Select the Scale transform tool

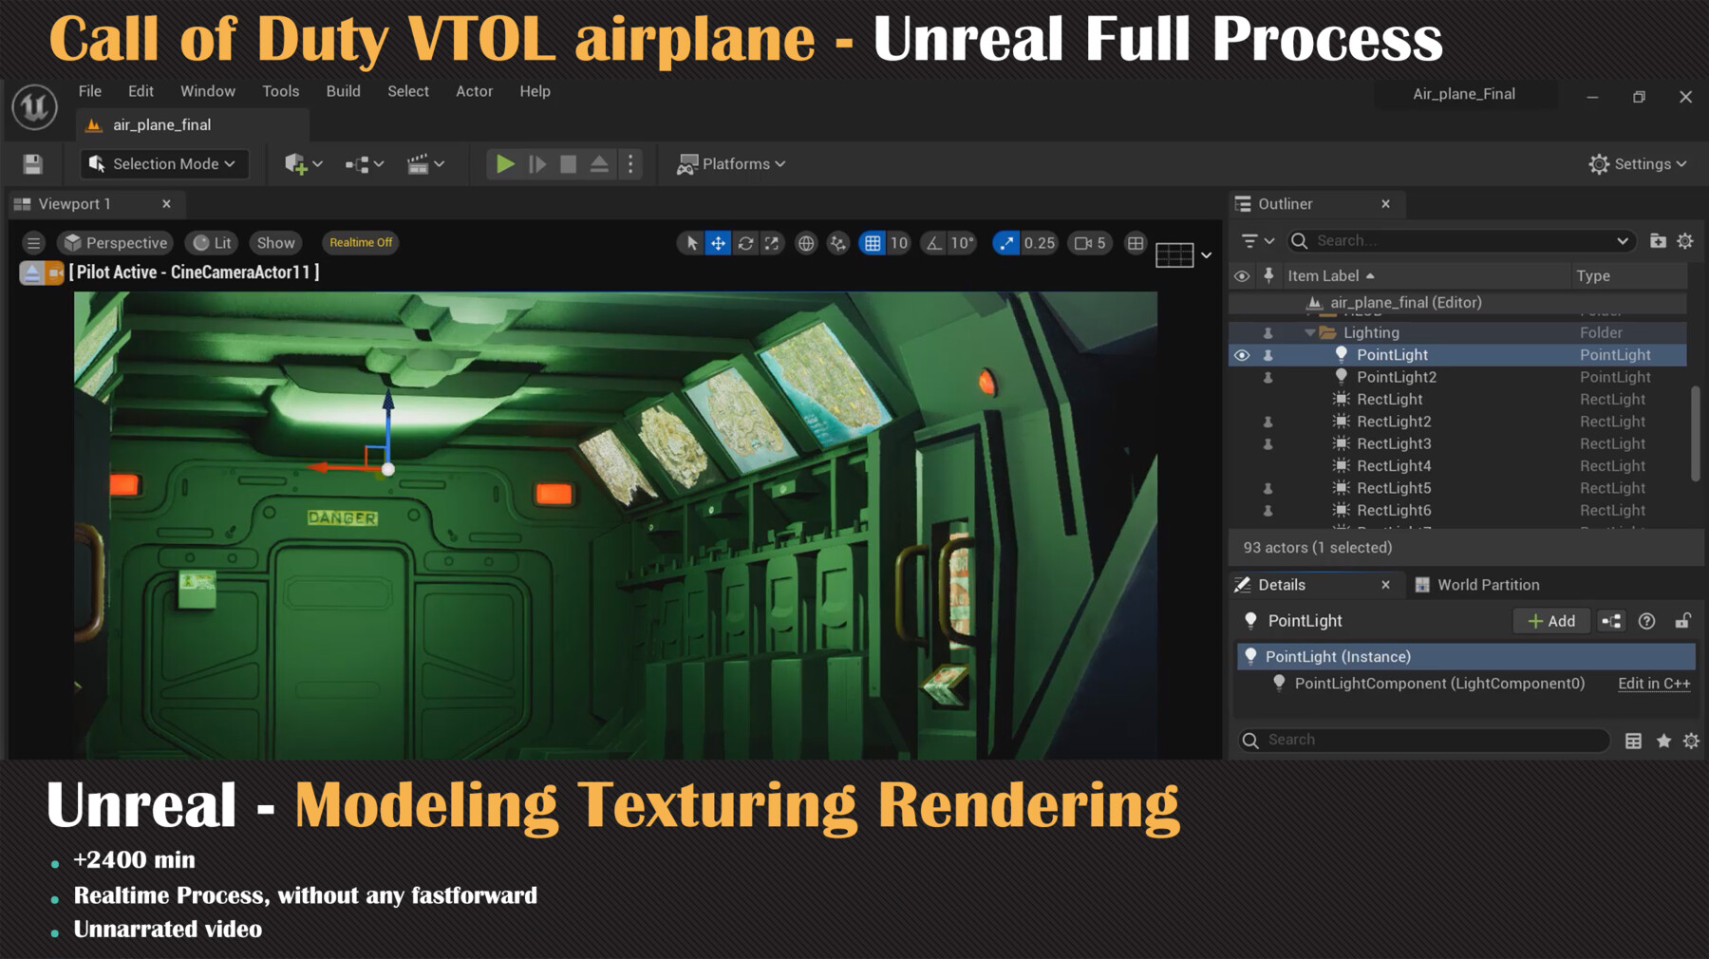click(x=772, y=243)
